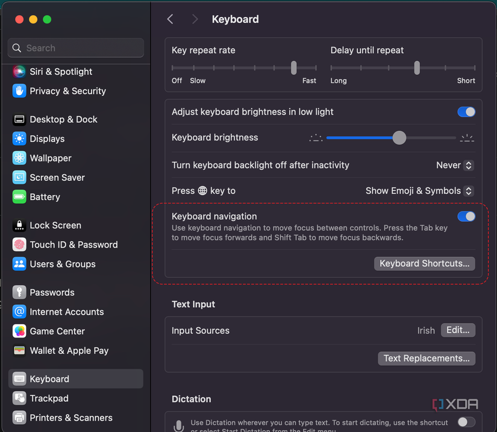
Task: Click the Trackpad icon in sidebar
Action: [19, 398]
